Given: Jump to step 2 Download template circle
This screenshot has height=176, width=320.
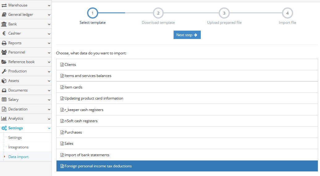Looking at the screenshot, I should 158,13.
